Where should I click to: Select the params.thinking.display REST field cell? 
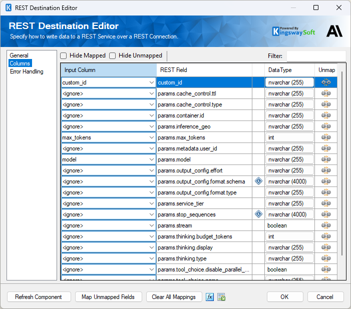[x=204, y=247]
